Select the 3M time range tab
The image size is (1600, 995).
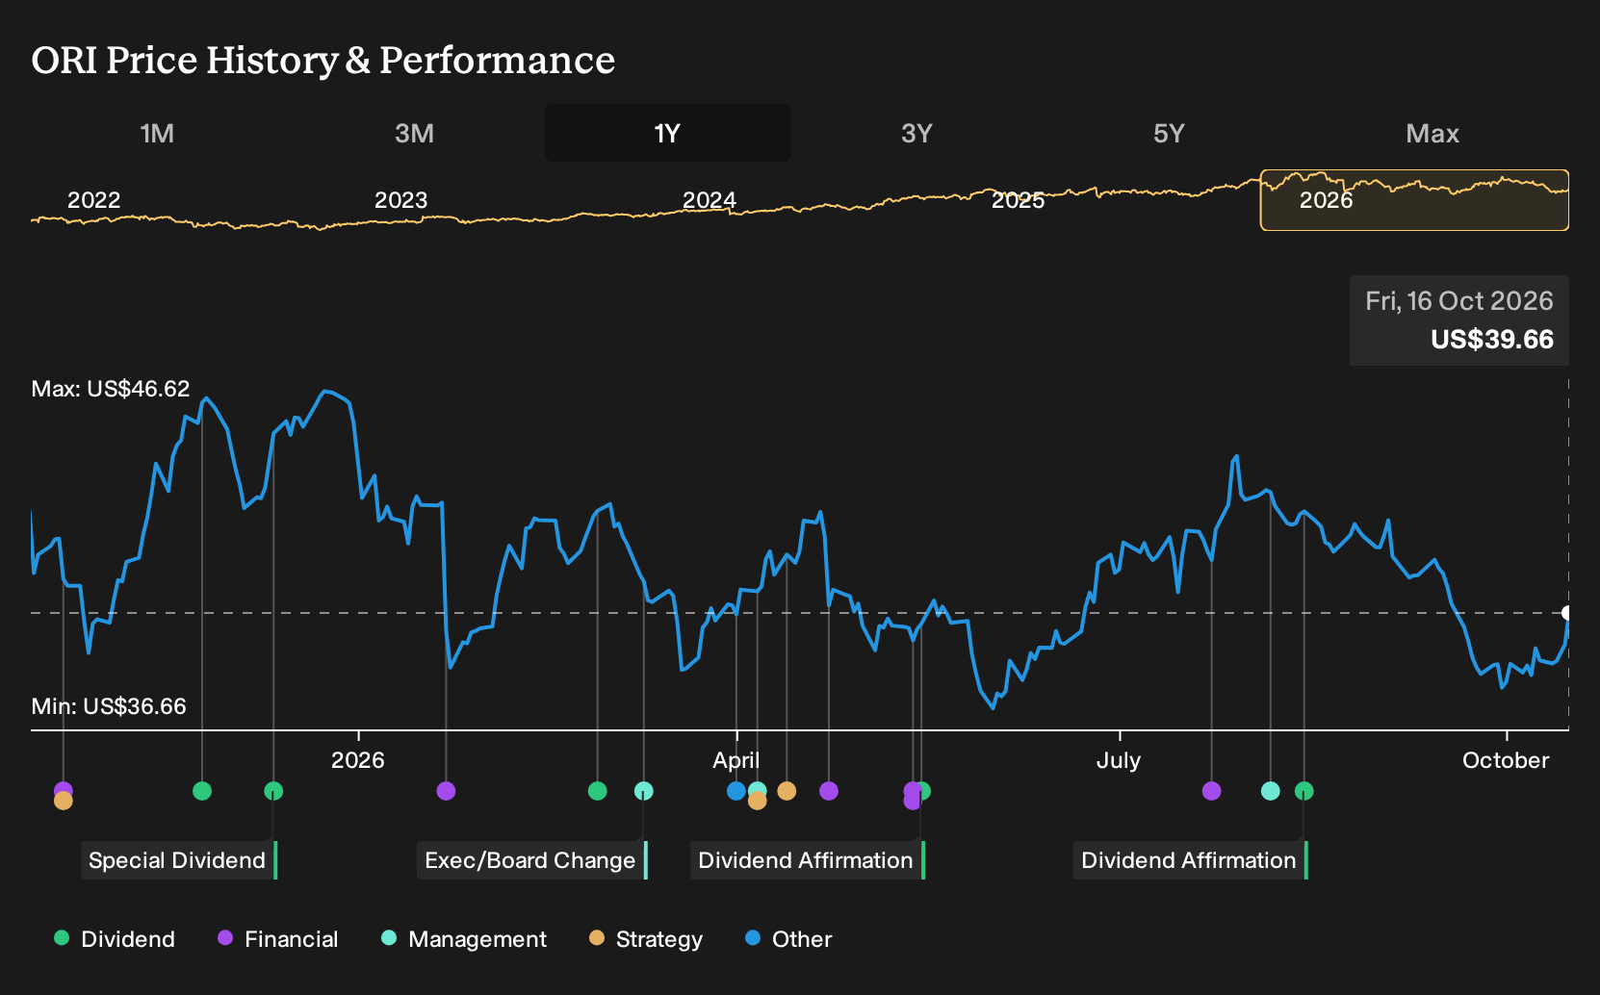click(x=414, y=133)
